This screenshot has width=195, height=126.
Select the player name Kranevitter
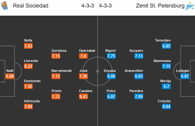pyautogui.click(x=134, y=71)
